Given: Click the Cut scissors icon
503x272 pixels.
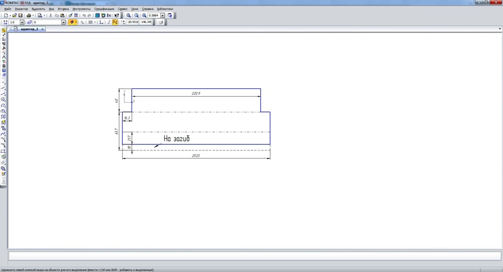Looking at the screenshot, I should 50,15.
